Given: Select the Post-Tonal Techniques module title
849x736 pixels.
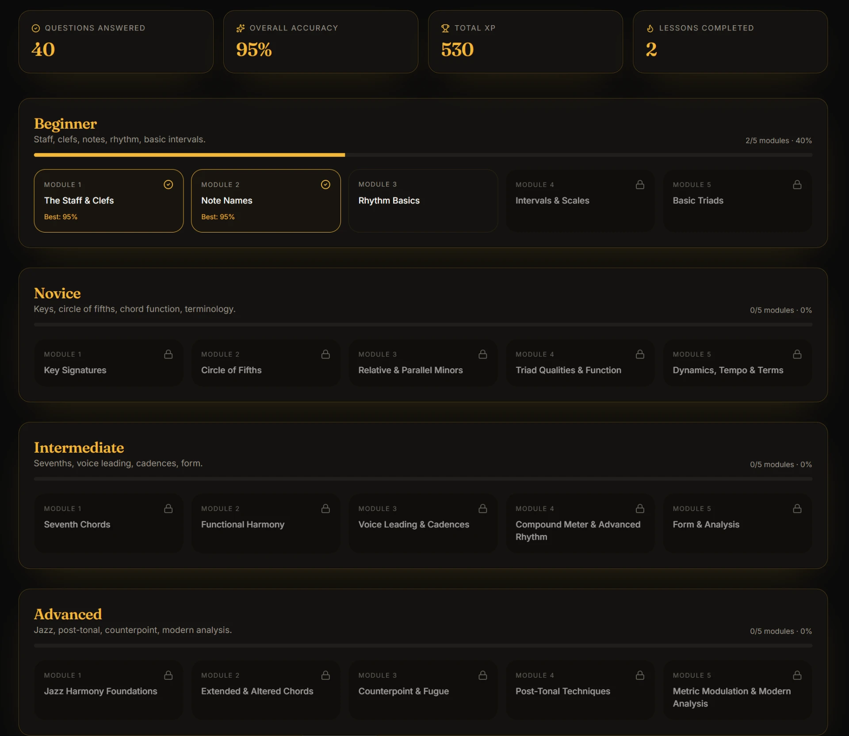Looking at the screenshot, I should tap(562, 691).
